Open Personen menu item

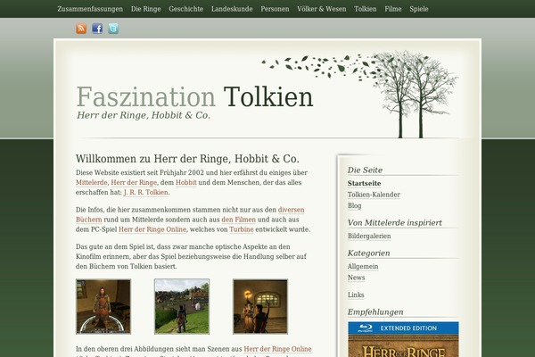[275, 9]
